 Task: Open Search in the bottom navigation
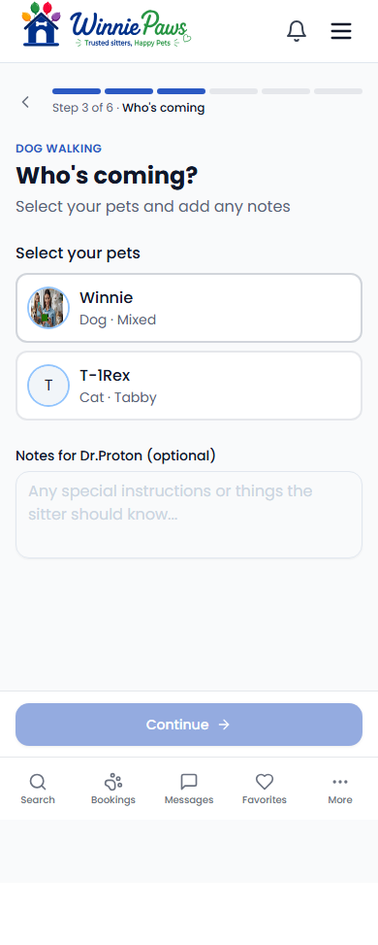[38, 789]
